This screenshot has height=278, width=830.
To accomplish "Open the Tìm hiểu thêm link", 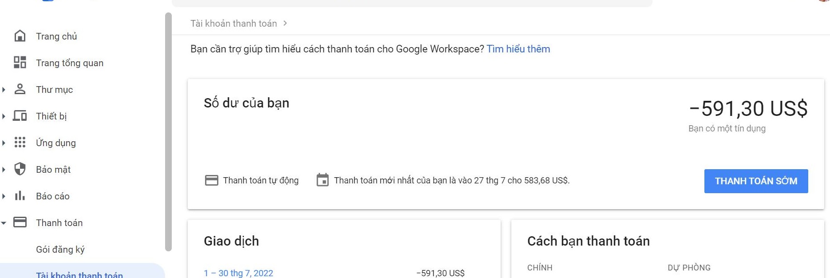I will [x=518, y=49].
